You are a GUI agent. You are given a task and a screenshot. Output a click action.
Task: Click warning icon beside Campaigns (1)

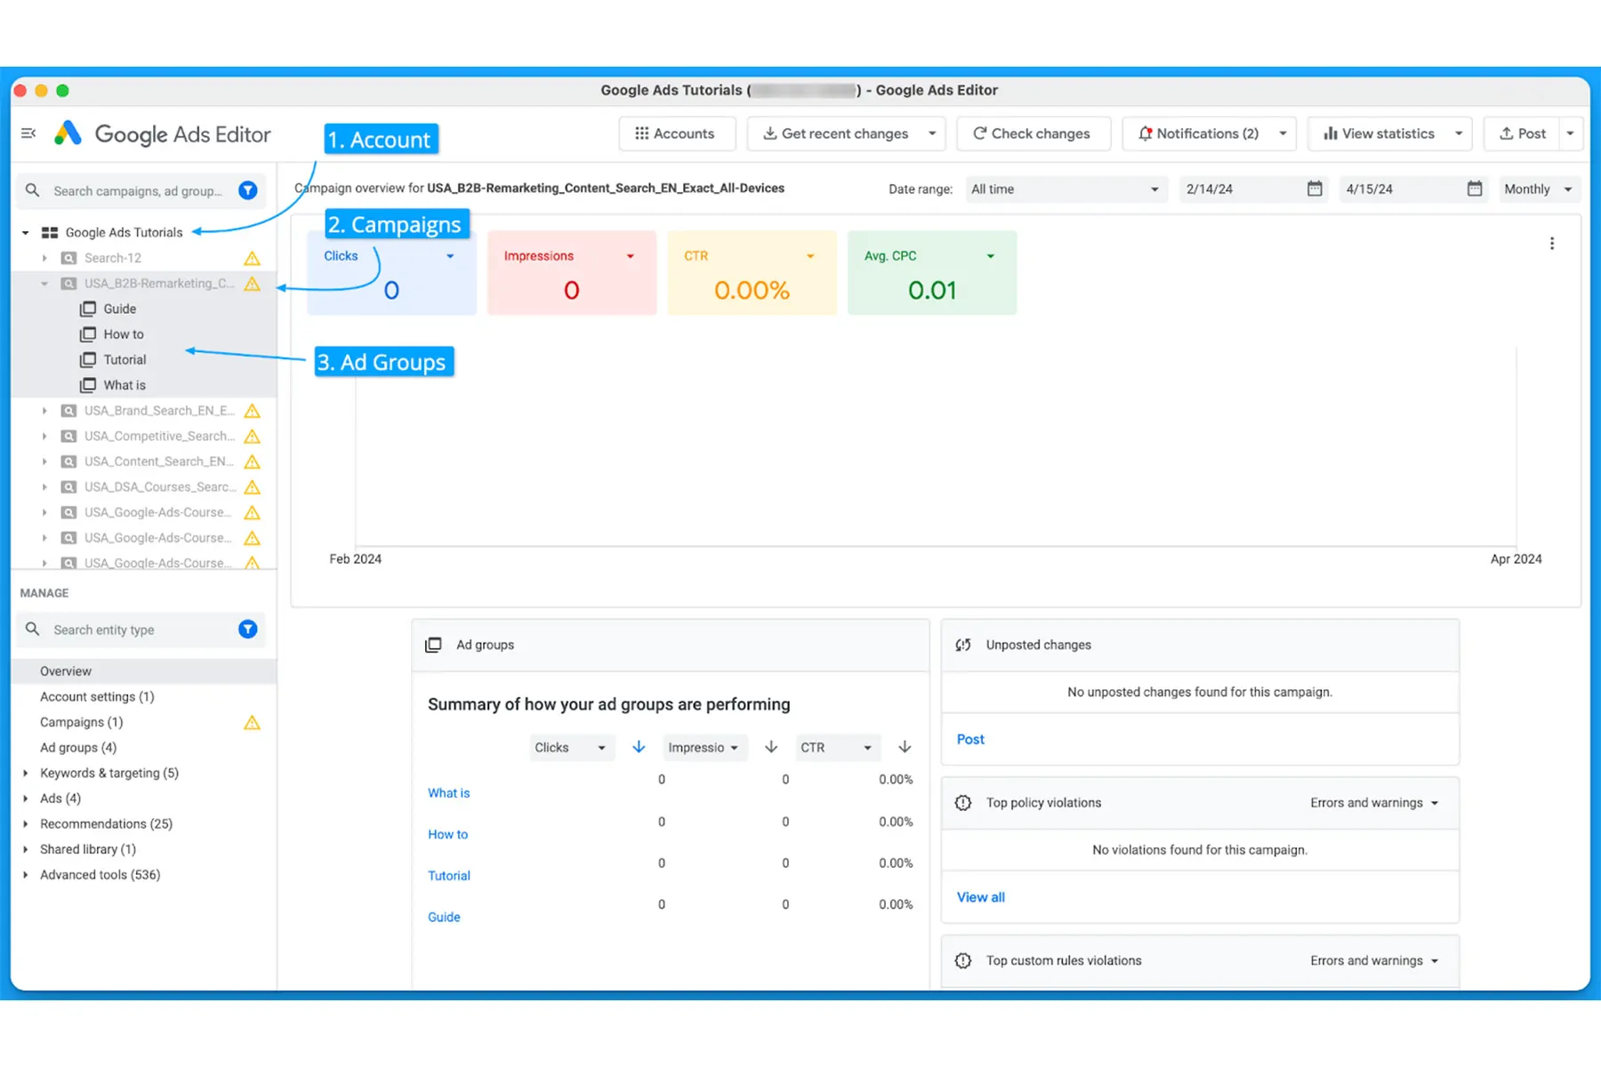tap(253, 722)
